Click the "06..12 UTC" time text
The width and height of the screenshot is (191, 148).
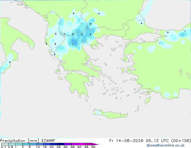click(x=157, y=141)
